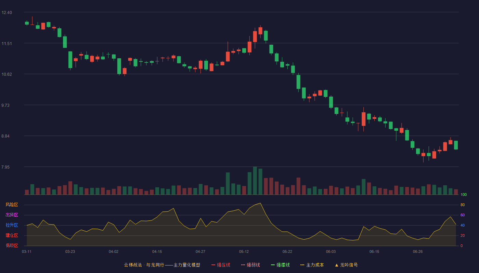Select the 风险区 zone label
Viewport: 479px width, 273px height.
[x=12, y=205]
